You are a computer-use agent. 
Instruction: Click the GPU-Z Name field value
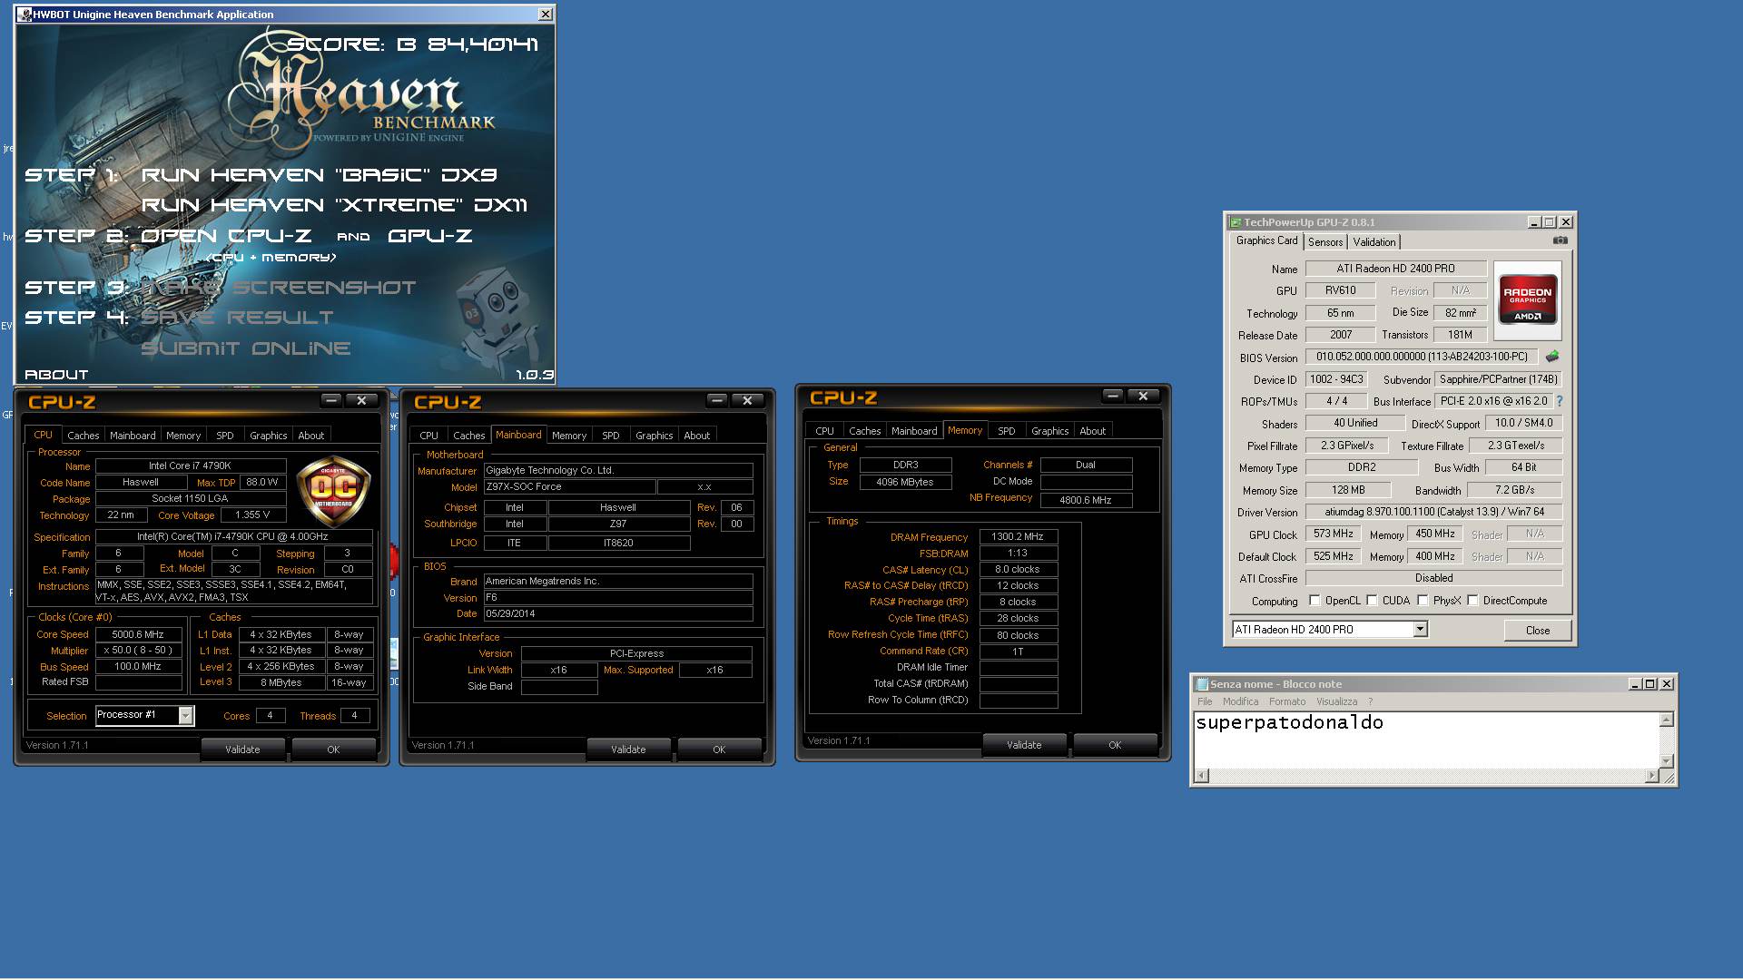pyautogui.click(x=1395, y=269)
